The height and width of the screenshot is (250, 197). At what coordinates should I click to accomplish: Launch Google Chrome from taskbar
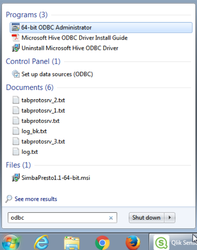[x=103, y=243]
